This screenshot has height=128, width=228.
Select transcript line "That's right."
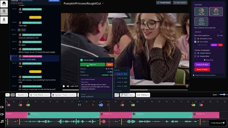pyautogui.click(x=23, y=26)
